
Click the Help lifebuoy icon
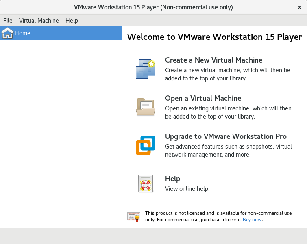146,184
